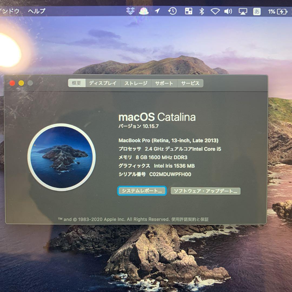Open the ウインドウ menu

click(10, 11)
